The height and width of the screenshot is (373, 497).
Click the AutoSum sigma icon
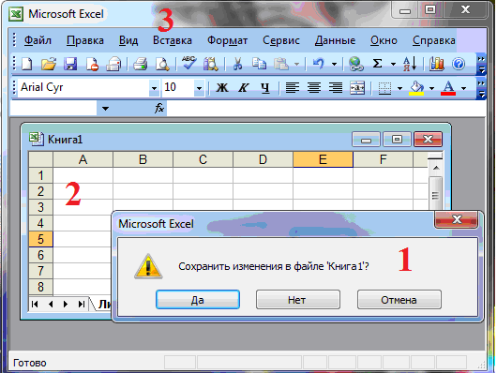(377, 64)
